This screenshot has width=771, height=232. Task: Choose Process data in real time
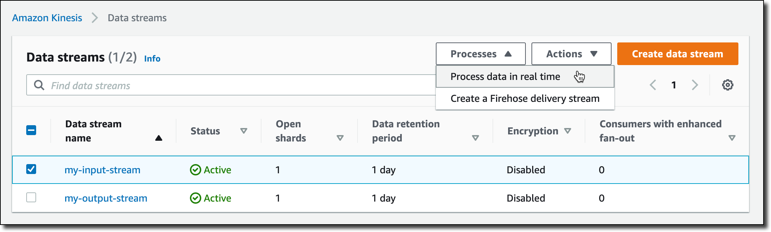(x=505, y=77)
